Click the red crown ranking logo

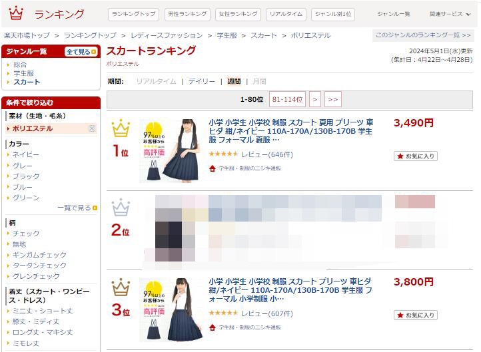coord(16,13)
